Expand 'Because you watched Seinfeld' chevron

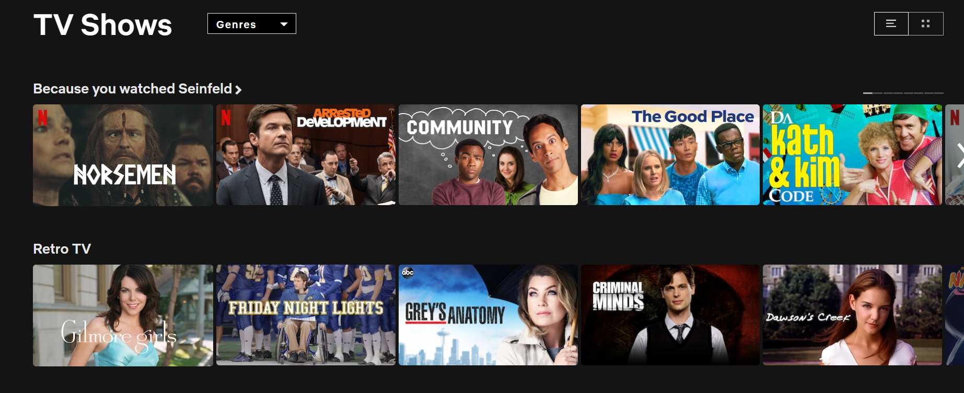[x=238, y=90]
